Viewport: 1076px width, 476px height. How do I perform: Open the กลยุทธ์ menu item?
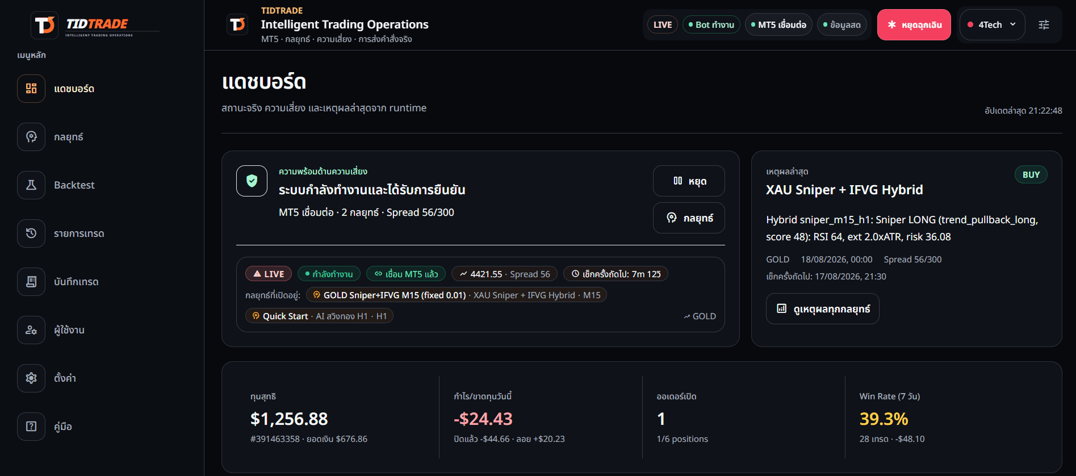pyautogui.click(x=69, y=137)
